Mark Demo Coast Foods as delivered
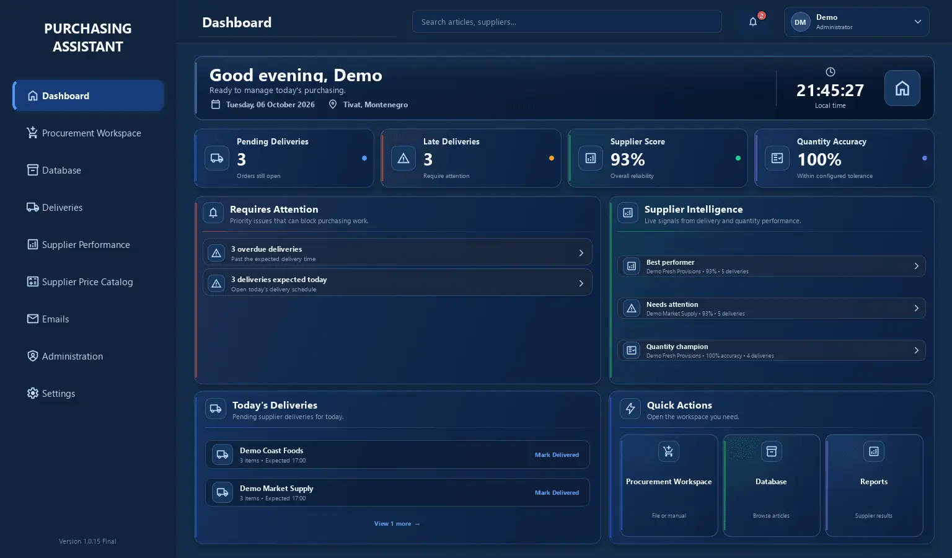Viewport: 952px width, 558px height. 557,455
